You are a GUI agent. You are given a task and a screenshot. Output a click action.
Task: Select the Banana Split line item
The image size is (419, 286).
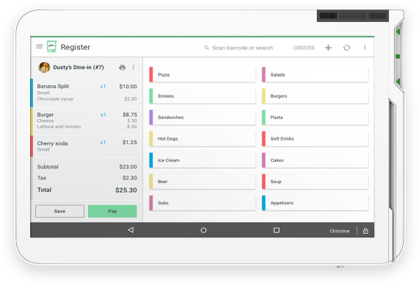[87, 93]
